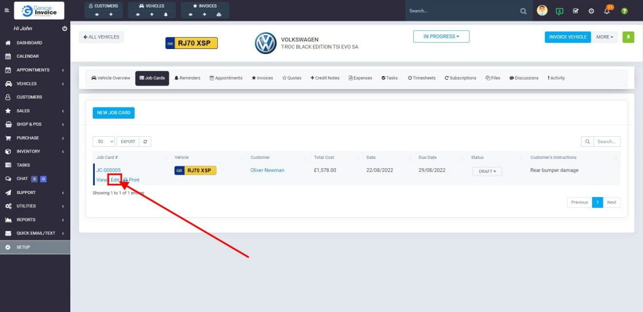Viewport: 643px width, 312px height.
Task: Click the notifications bell icon
Action: 607,11
